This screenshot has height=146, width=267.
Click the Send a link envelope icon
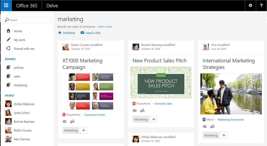coord(82,32)
